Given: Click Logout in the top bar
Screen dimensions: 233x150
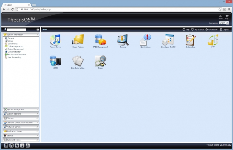Looking at the screenshot, I should click(x=224, y=30).
